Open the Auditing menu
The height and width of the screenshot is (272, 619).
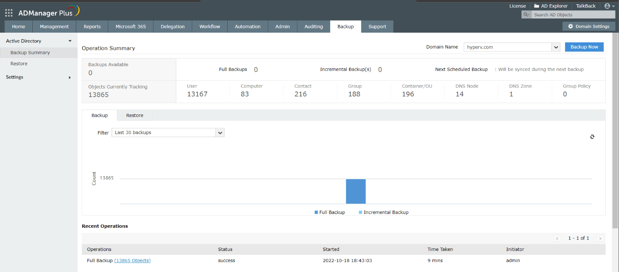tap(313, 26)
